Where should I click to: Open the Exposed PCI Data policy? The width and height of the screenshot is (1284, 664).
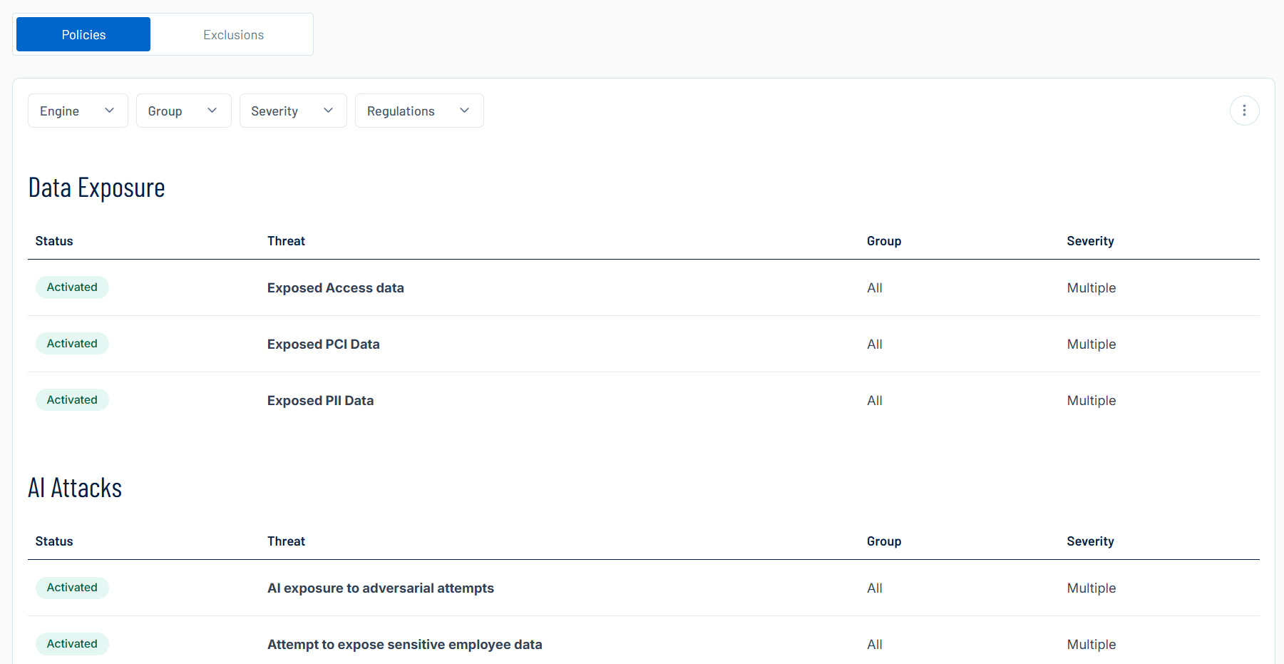coord(323,344)
